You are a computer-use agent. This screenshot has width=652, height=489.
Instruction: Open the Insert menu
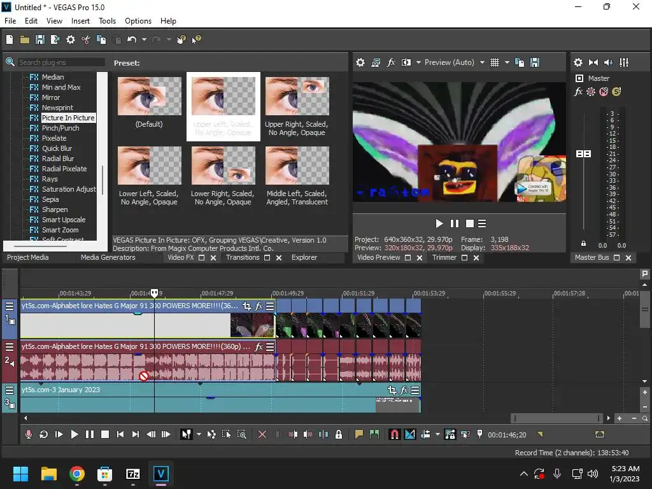pyautogui.click(x=80, y=21)
